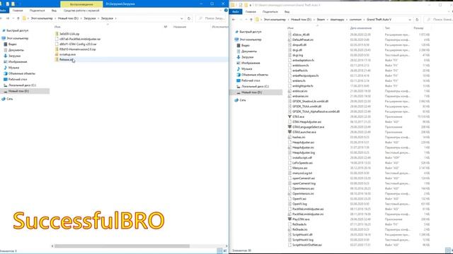Click Видео icon in Grand Theft Auto V sidebar
Screen dimensions: 453x254
[239, 45]
